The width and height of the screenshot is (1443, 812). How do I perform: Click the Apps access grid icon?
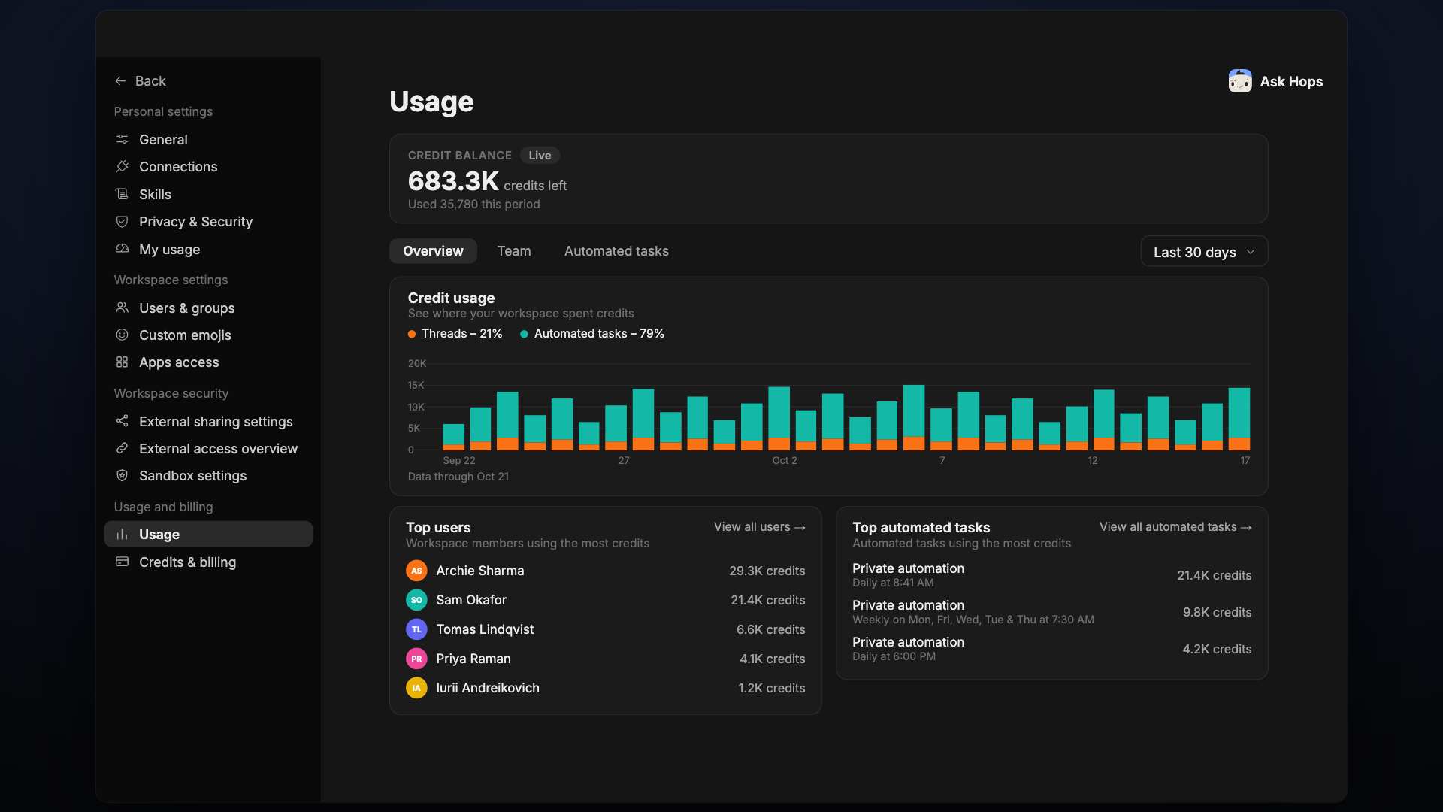pos(122,362)
